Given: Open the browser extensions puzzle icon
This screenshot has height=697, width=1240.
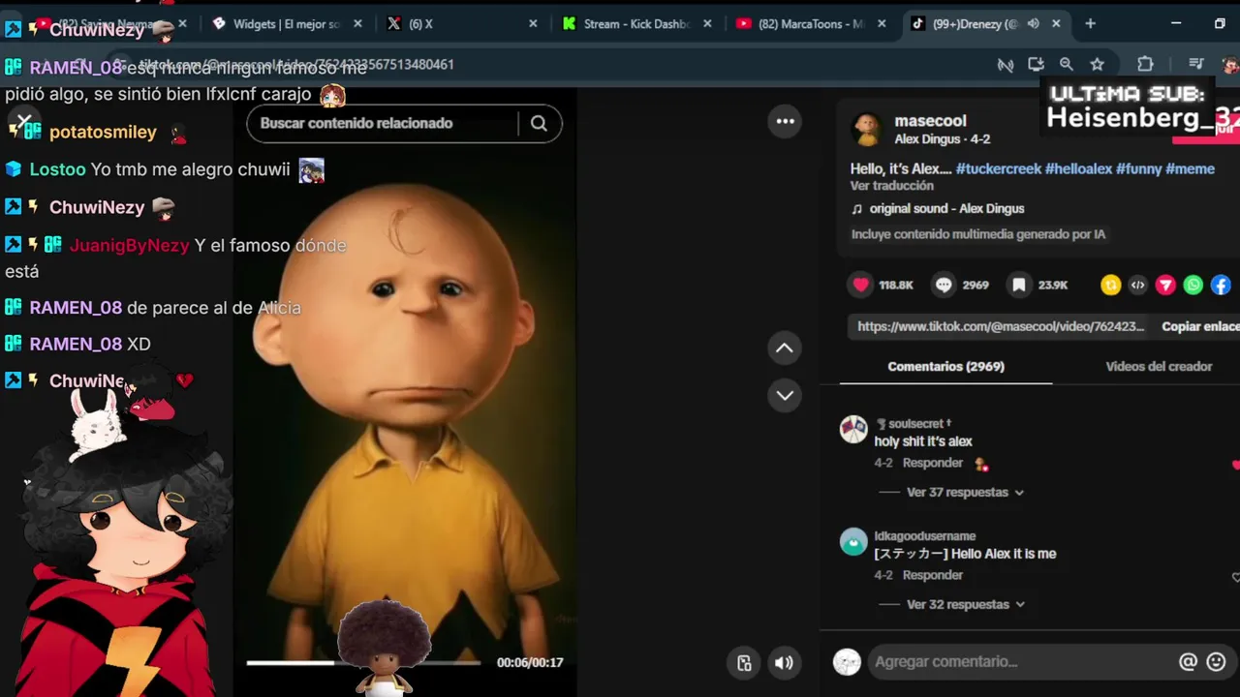Looking at the screenshot, I should pyautogui.click(x=1145, y=64).
